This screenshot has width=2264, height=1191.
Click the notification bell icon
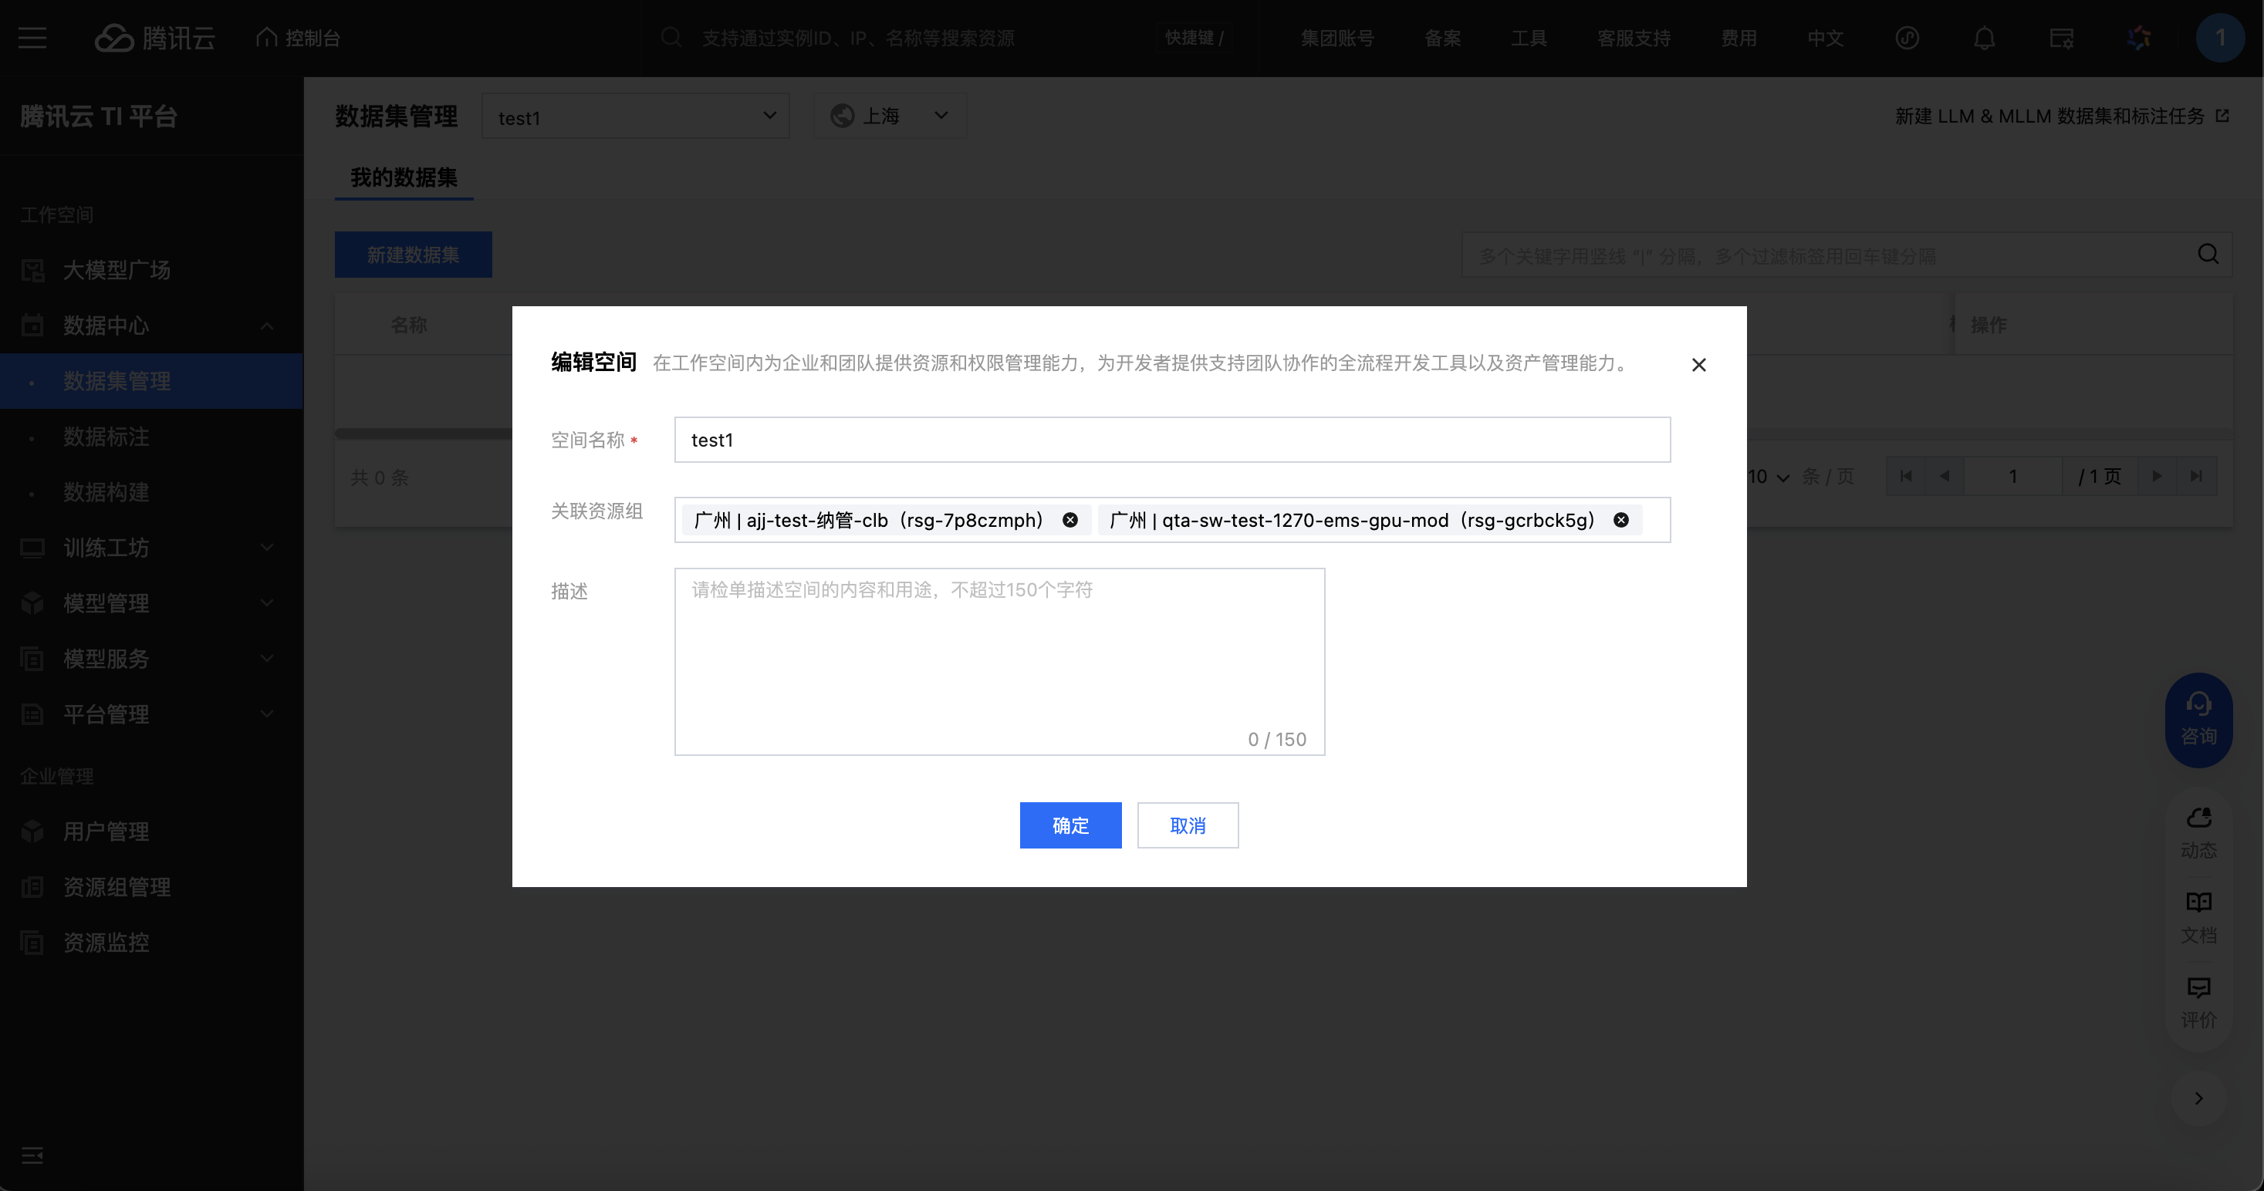(x=1984, y=38)
